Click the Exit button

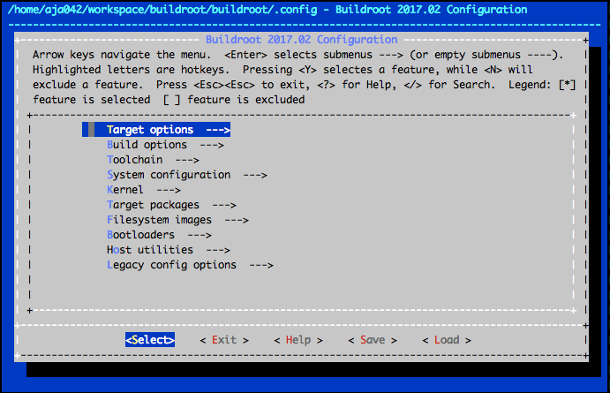click(224, 340)
